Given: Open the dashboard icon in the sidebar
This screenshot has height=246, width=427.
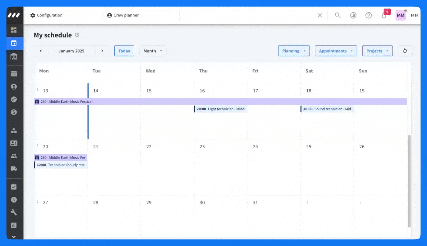Looking at the screenshot, I should pos(14,30).
